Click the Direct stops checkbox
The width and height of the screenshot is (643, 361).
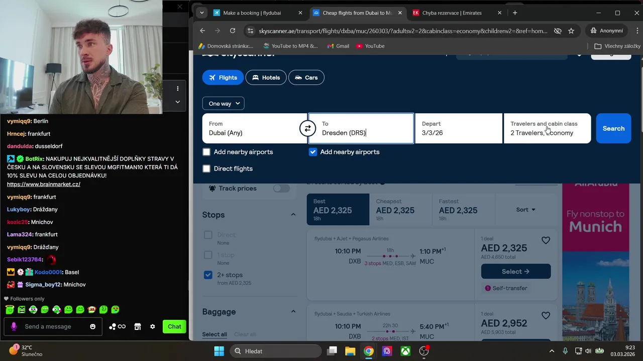208,235
